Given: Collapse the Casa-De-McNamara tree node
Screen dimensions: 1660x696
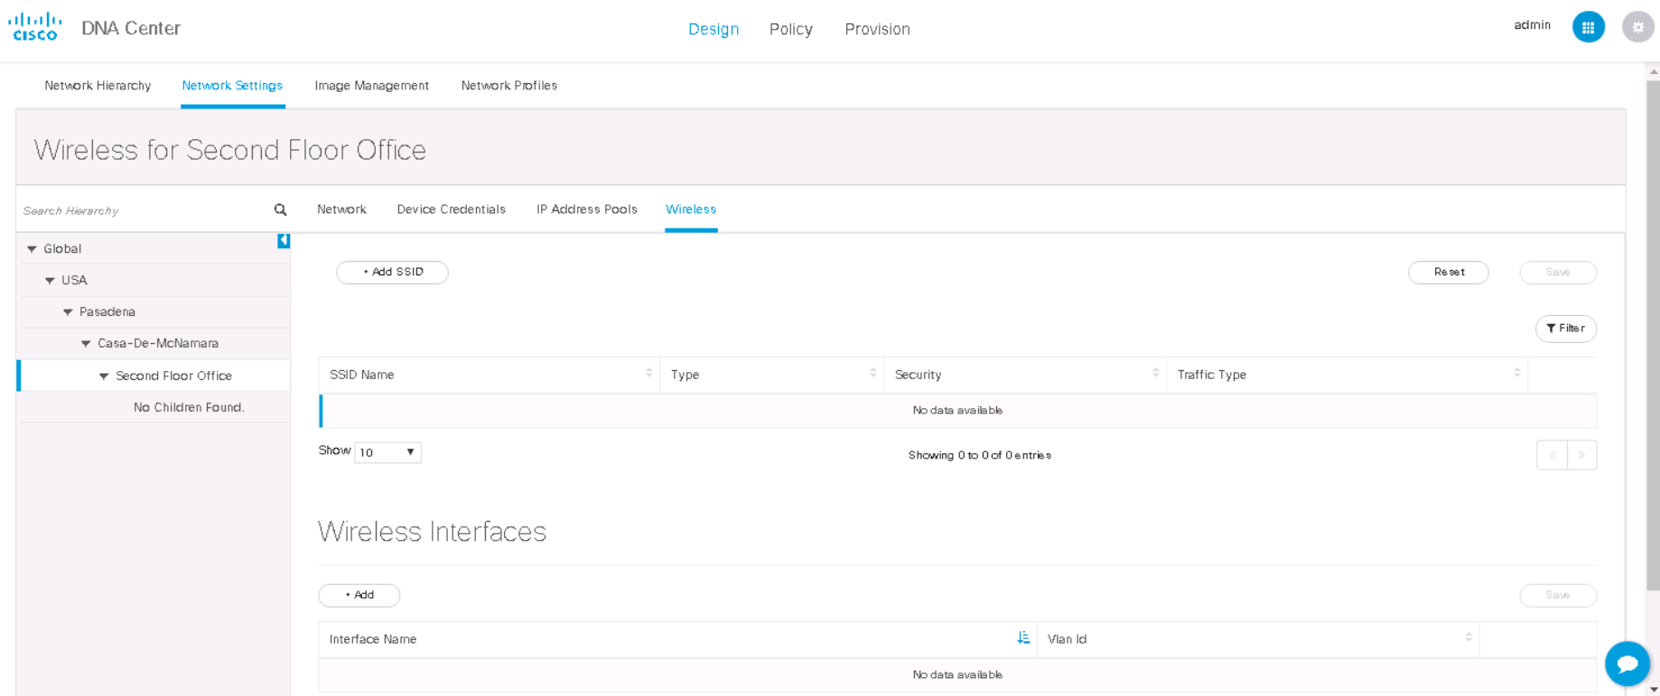Looking at the screenshot, I should [86, 344].
